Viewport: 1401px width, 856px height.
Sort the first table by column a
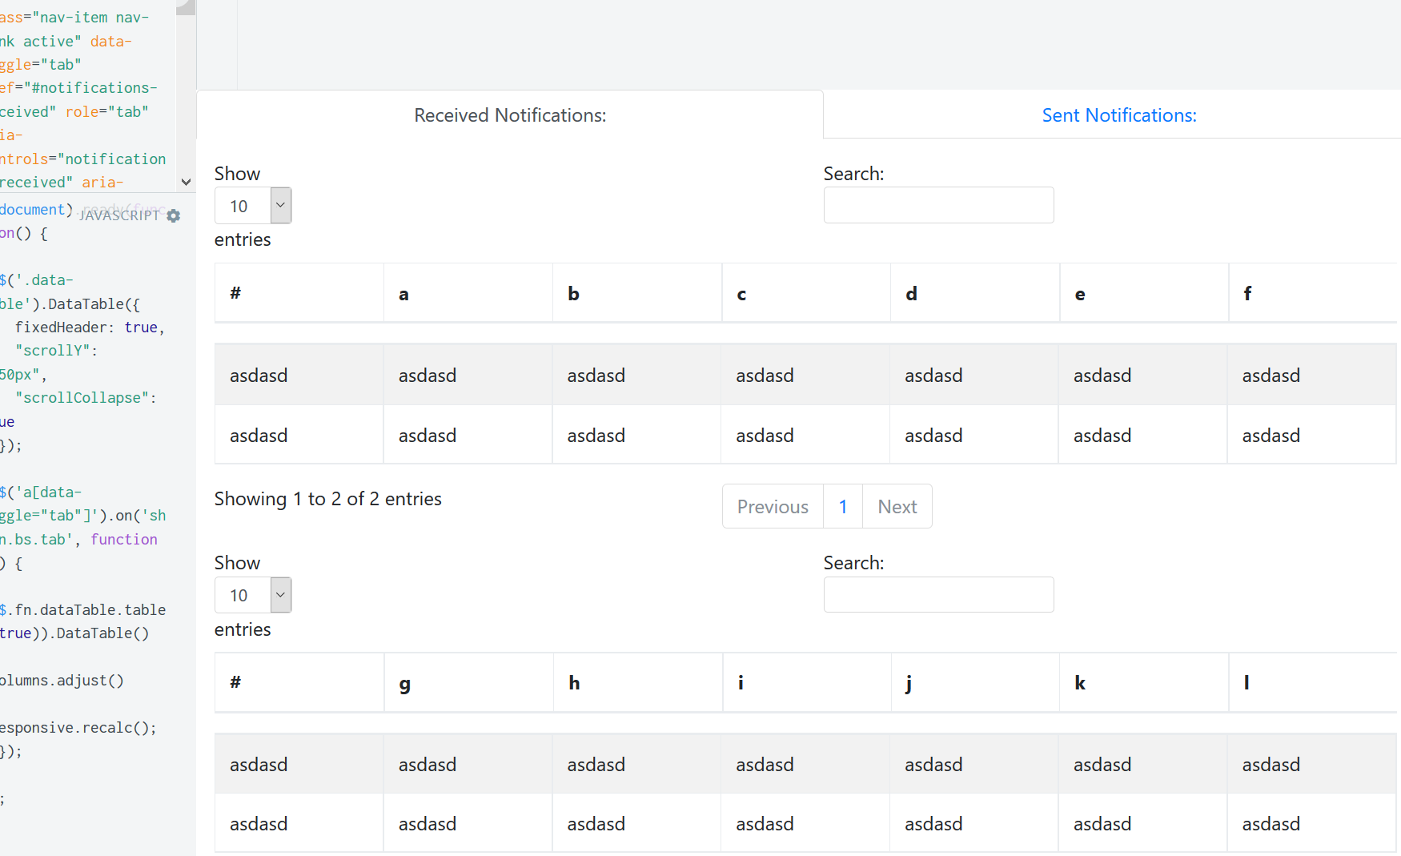[468, 294]
